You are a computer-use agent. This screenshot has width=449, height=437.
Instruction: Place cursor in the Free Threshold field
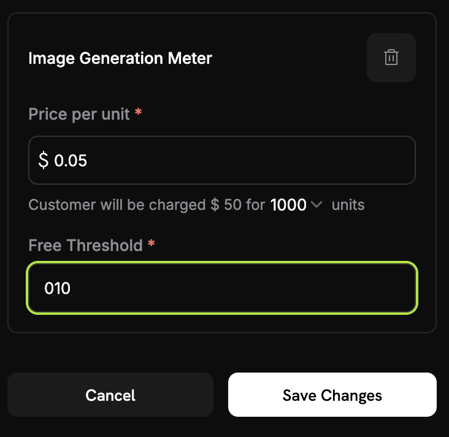pyautogui.click(x=222, y=288)
